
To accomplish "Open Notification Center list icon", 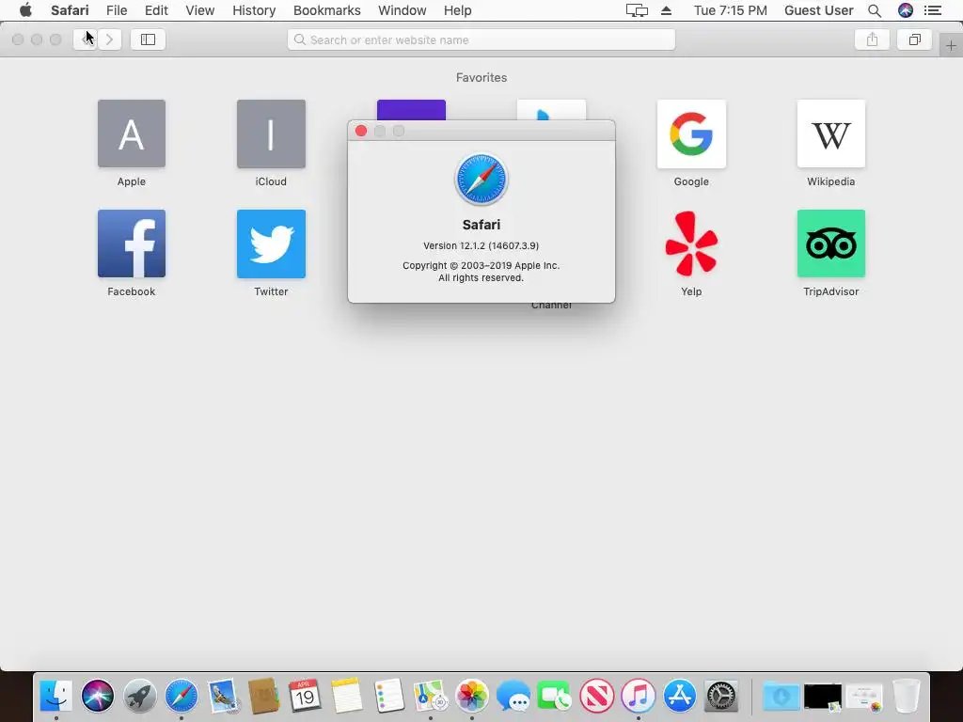I will pos(933,10).
